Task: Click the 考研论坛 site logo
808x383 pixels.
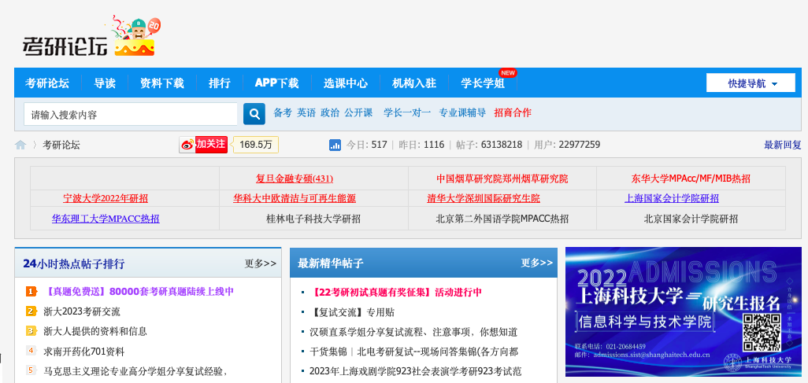Action: pos(65,46)
